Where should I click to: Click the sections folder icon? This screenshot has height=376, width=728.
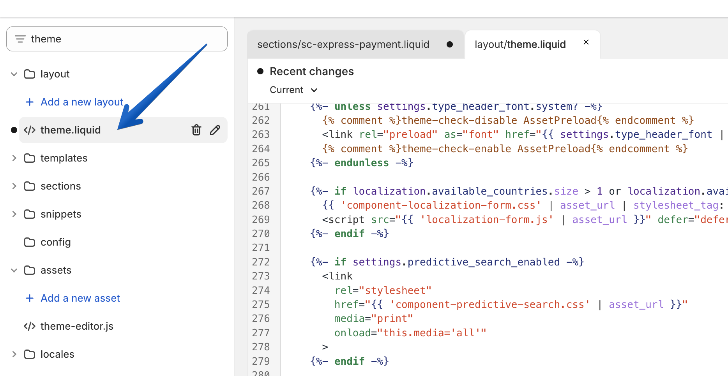30,186
